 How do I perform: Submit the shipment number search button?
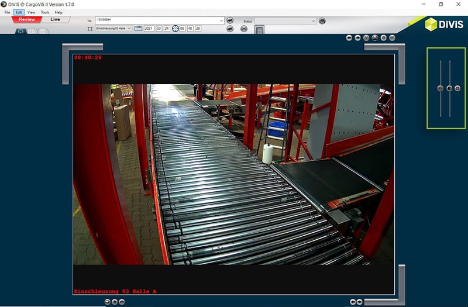230,20
